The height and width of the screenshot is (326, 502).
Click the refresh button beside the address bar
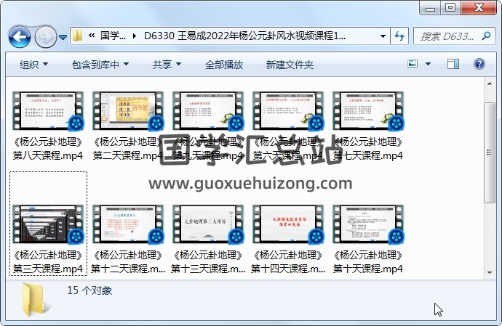[x=399, y=36]
